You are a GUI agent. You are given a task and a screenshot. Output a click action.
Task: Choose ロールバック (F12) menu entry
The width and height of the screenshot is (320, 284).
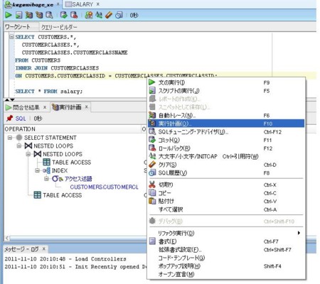[226, 148]
